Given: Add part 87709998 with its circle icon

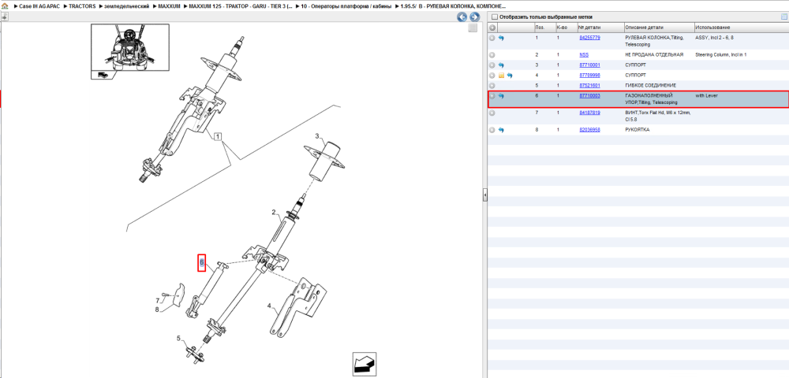Looking at the screenshot, I should 492,76.
